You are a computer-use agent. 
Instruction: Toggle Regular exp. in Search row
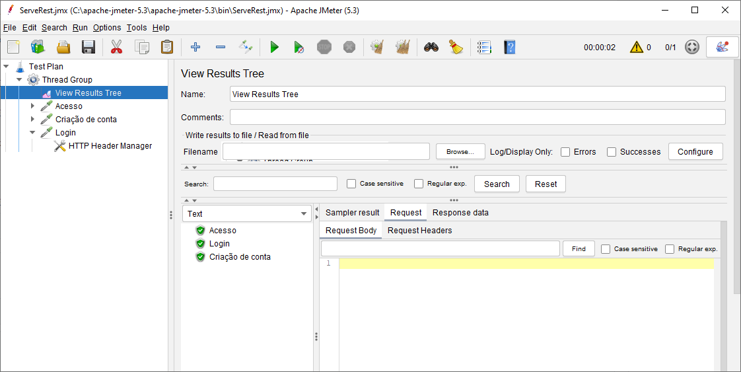419,184
